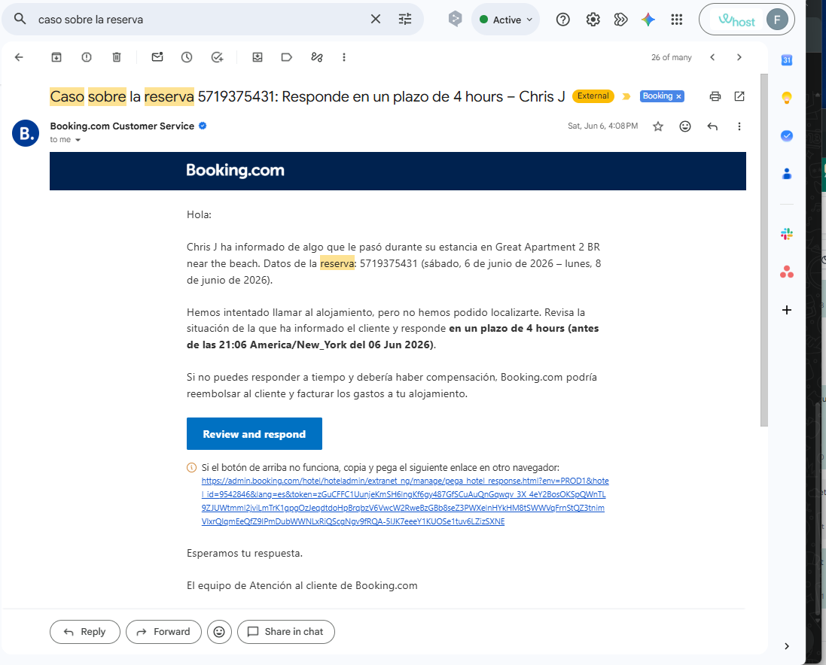The height and width of the screenshot is (665, 826).
Task: Open the Google Keep side panel
Action: click(x=787, y=98)
